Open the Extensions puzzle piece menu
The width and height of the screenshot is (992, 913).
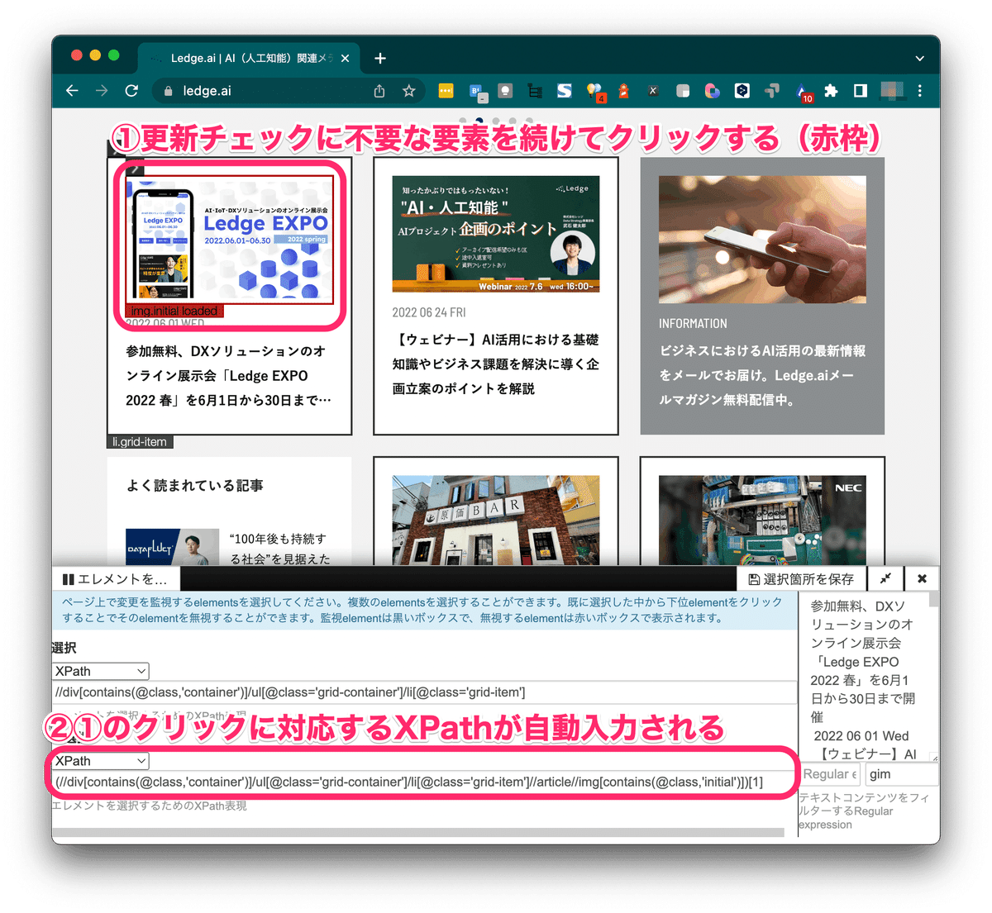coord(831,91)
